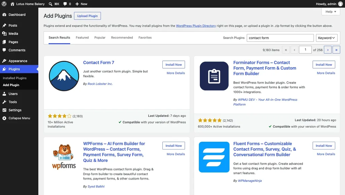
Task: Open More Details for Contact Form 7
Action: [x=176, y=73]
